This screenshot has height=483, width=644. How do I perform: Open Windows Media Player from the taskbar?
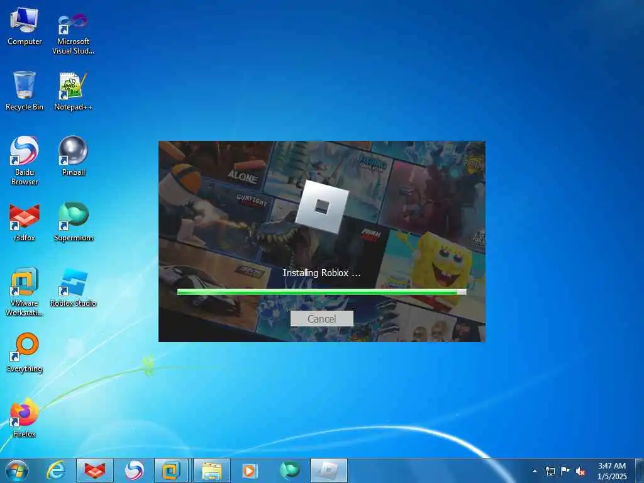coord(249,470)
